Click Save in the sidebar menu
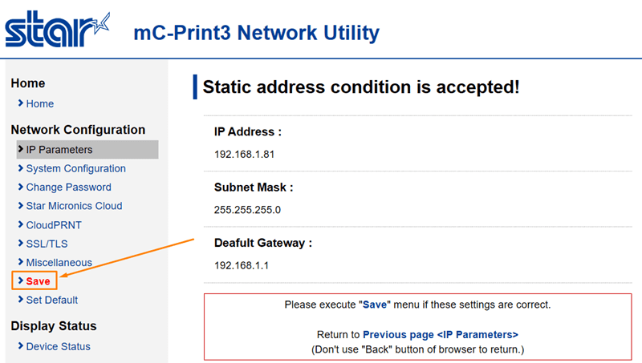Viewport: 642px width, 363px height. pos(38,281)
